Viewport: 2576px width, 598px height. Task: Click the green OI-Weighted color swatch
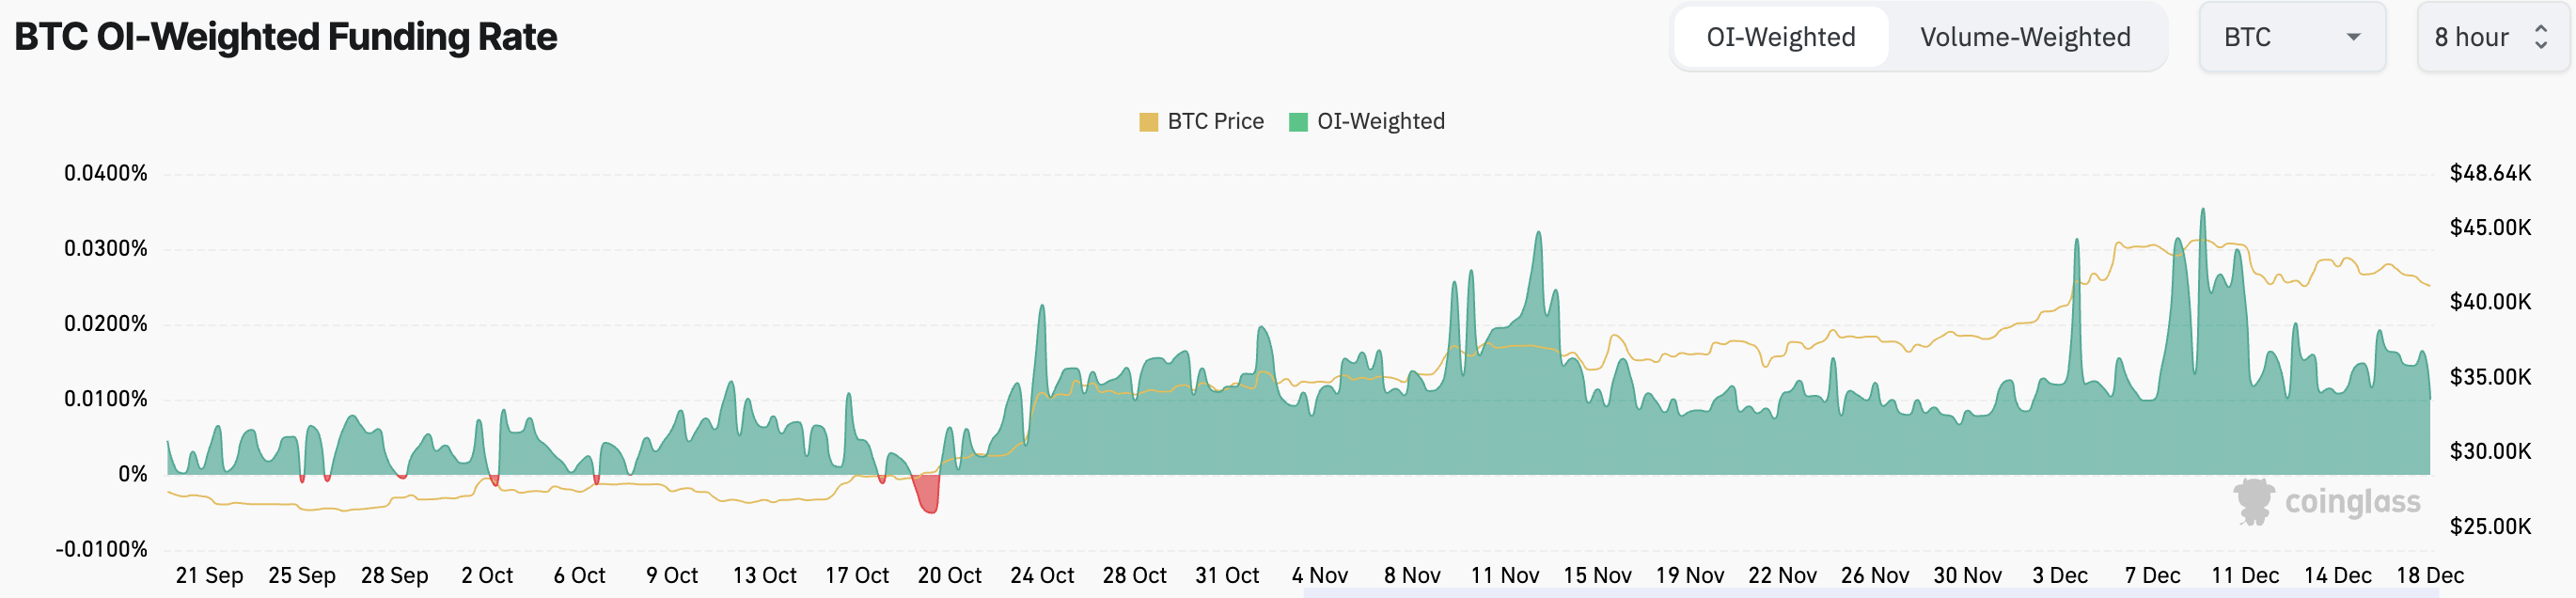click(1298, 122)
